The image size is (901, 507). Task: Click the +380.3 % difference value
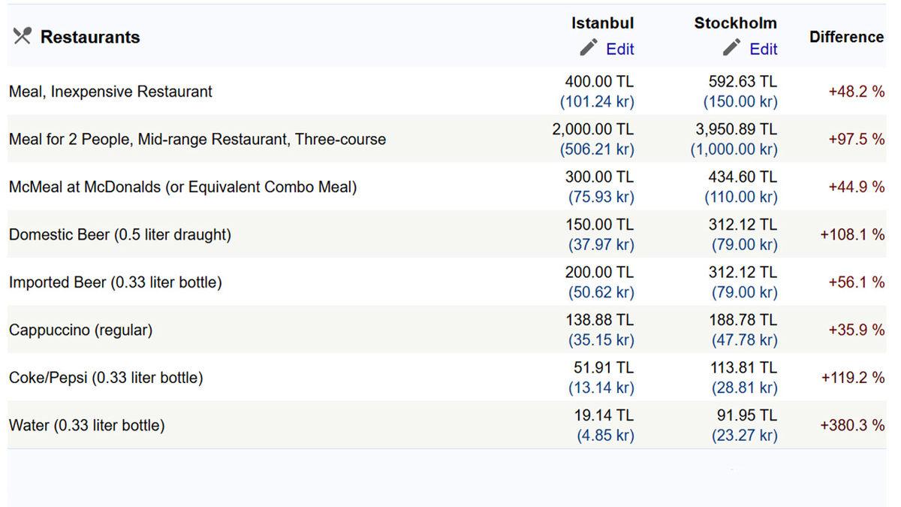coord(852,425)
